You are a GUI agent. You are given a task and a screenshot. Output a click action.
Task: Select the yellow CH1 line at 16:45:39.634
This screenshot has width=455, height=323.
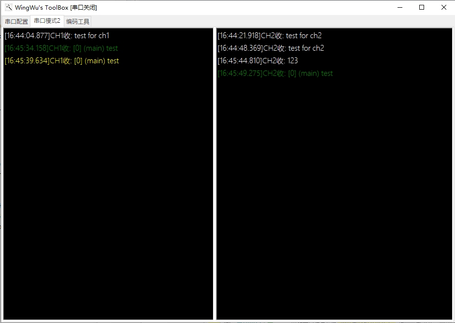(61, 61)
